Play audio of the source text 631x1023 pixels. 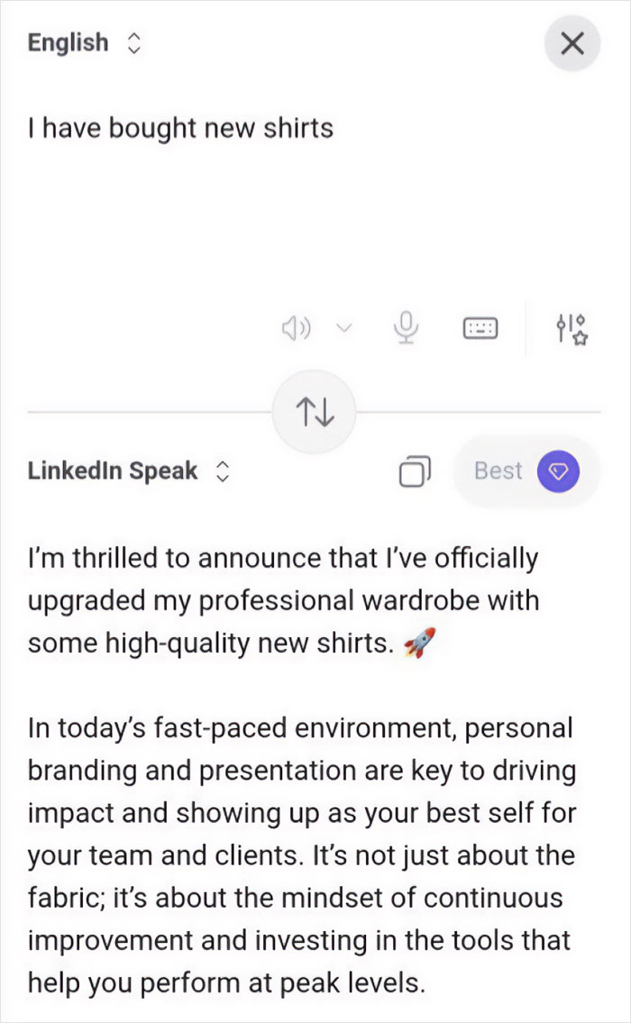pos(296,327)
